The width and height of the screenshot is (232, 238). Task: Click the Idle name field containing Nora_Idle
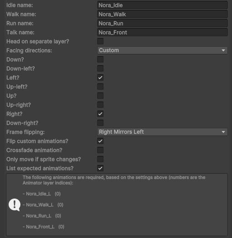pyautogui.click(x=163, y=5)
